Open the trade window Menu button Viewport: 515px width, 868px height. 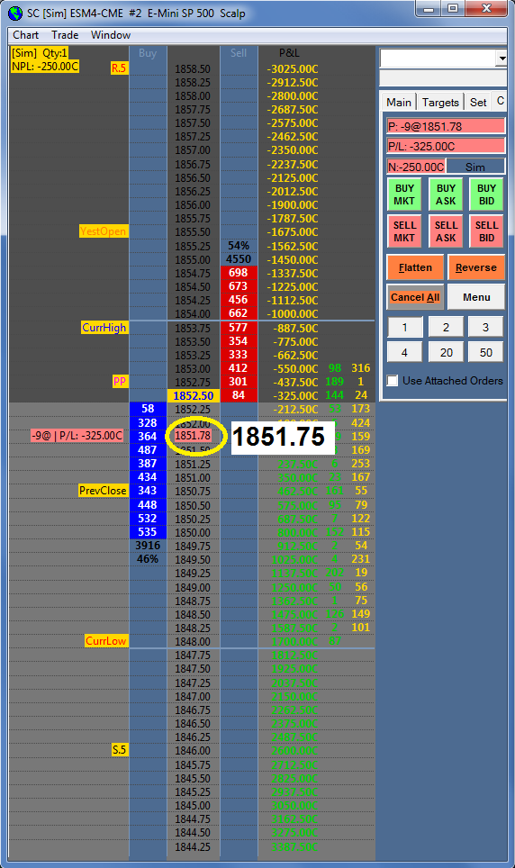[x=476, y=297]
